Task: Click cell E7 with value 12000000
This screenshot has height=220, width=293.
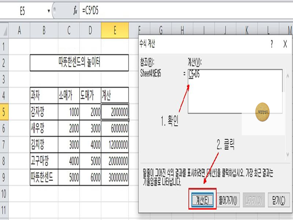Action: tap(115, 144)
